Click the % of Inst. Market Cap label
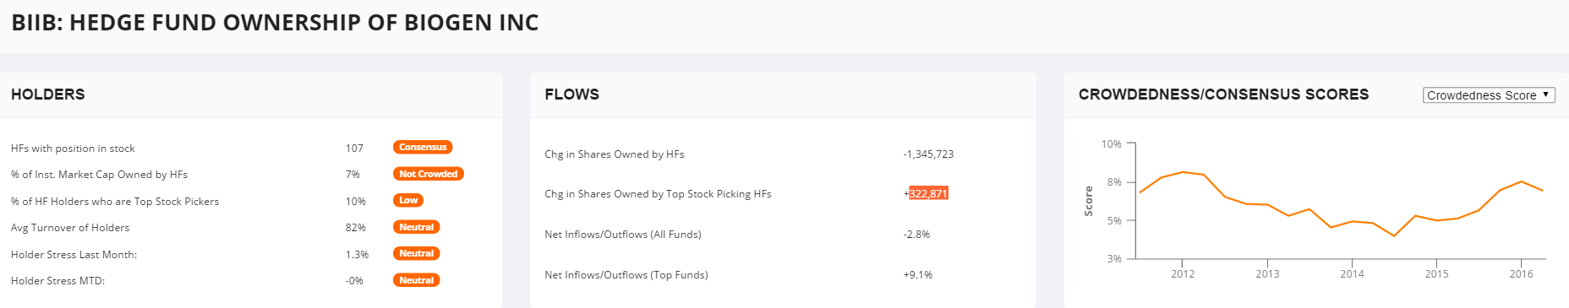The image size is (1569, 308). click(x=99, y=175)
